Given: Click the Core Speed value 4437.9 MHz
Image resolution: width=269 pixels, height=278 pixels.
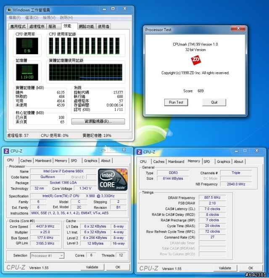Looking at the screenshot, I should (45, 226).
